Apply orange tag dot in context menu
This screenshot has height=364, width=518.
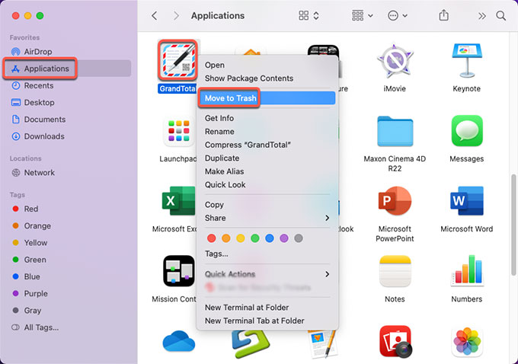226,238
